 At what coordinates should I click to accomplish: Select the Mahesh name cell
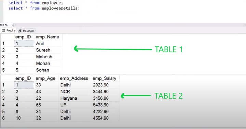[48, 57]
